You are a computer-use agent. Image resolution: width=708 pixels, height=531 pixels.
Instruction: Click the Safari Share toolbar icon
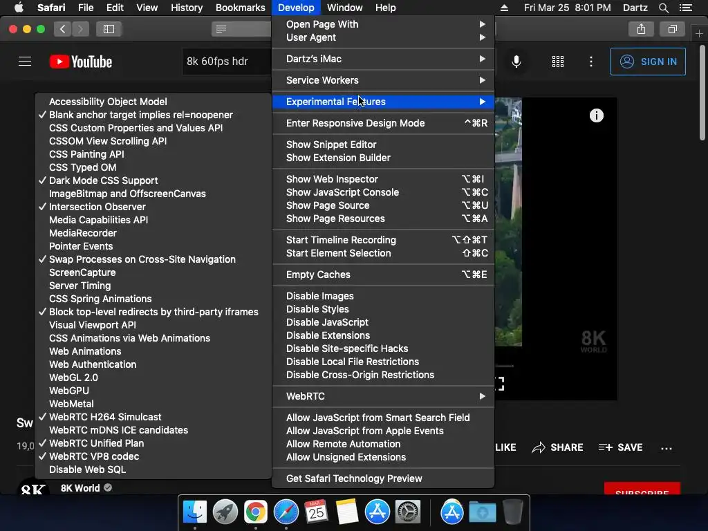(x=641, y=29)
